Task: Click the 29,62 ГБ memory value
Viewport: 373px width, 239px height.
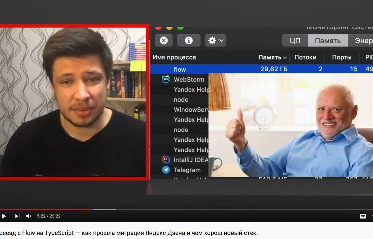Action: [274, 69]
